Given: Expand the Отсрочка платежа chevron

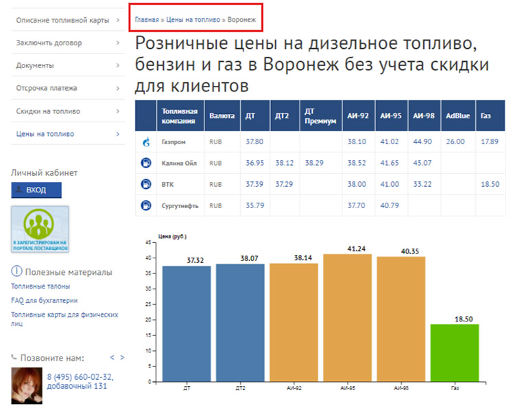Looking at the screenshot, I should (x=118, y=88).
